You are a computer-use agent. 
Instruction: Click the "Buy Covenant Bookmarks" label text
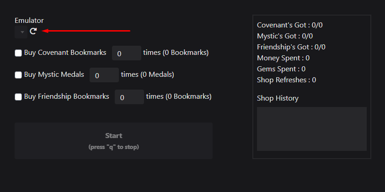(65, 53)
